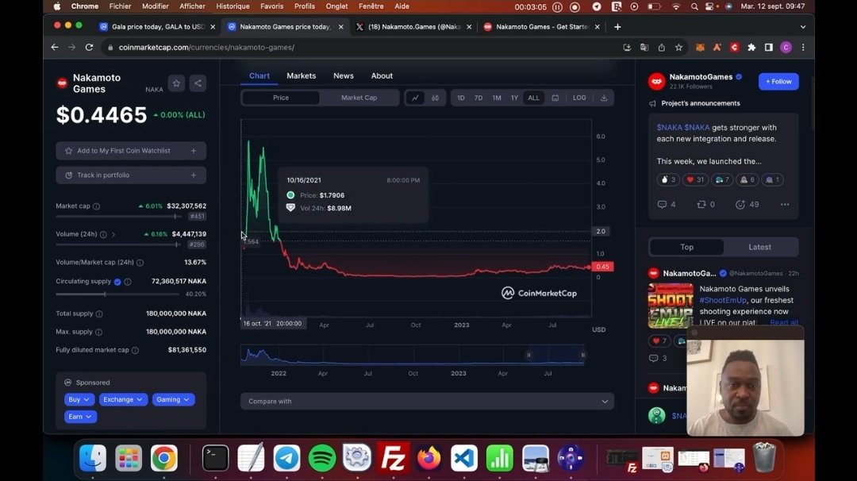Enable LOG scale on the chart
Viewport: 857px width, 481px height.
click(x=579, y=97)
